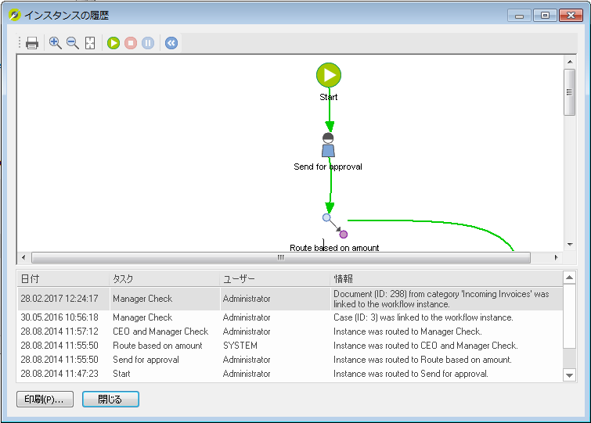Click the application icon in title bar
The image size is (591, 423).
click(x=14, y=16)
